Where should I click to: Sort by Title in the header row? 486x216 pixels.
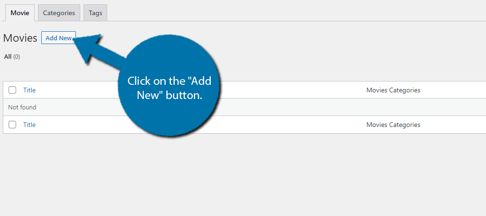tap(29, 90)
